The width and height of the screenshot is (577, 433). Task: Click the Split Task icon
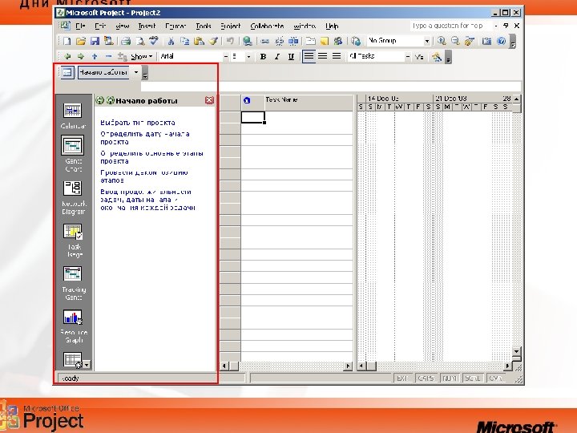click(x=293, y=41)
